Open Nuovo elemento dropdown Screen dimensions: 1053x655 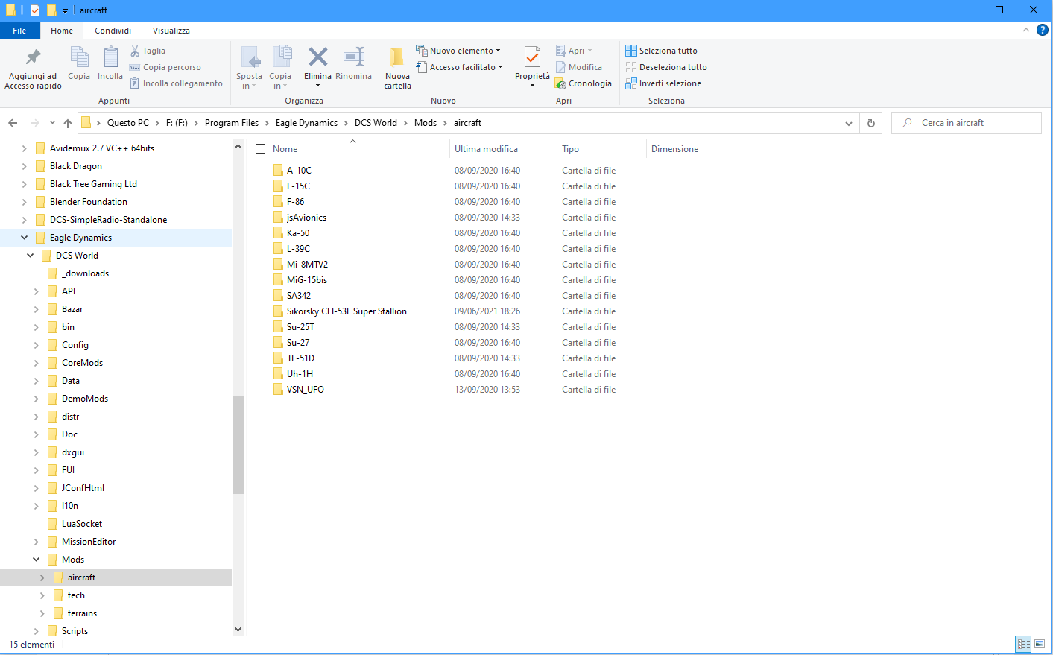458,51
